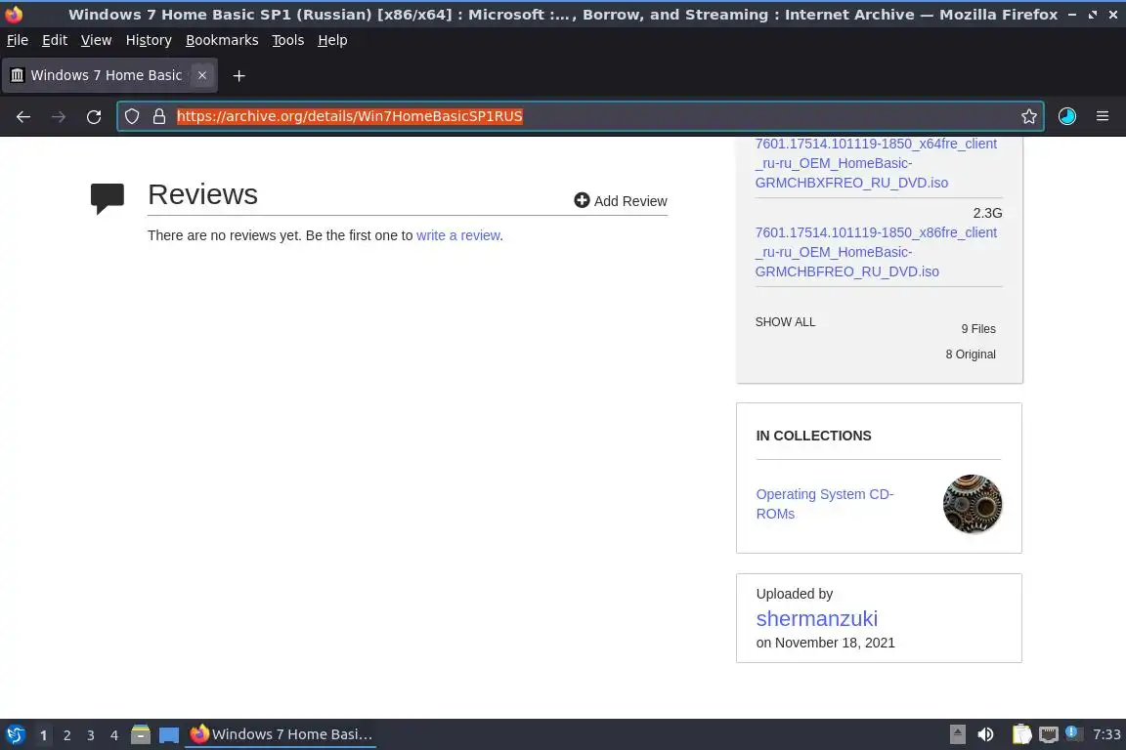Screen dimensions: 1126x750
Task: Switch to workspace 4
Action: [x=114, y=735]
